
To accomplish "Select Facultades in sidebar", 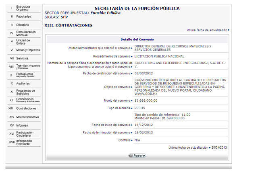I will click(23, 16).
